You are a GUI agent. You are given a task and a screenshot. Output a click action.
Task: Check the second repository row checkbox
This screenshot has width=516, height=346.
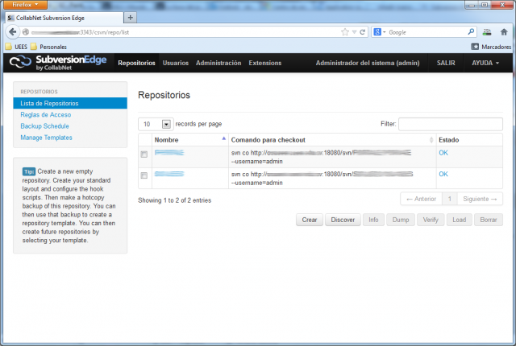click(x=144, y=175)
